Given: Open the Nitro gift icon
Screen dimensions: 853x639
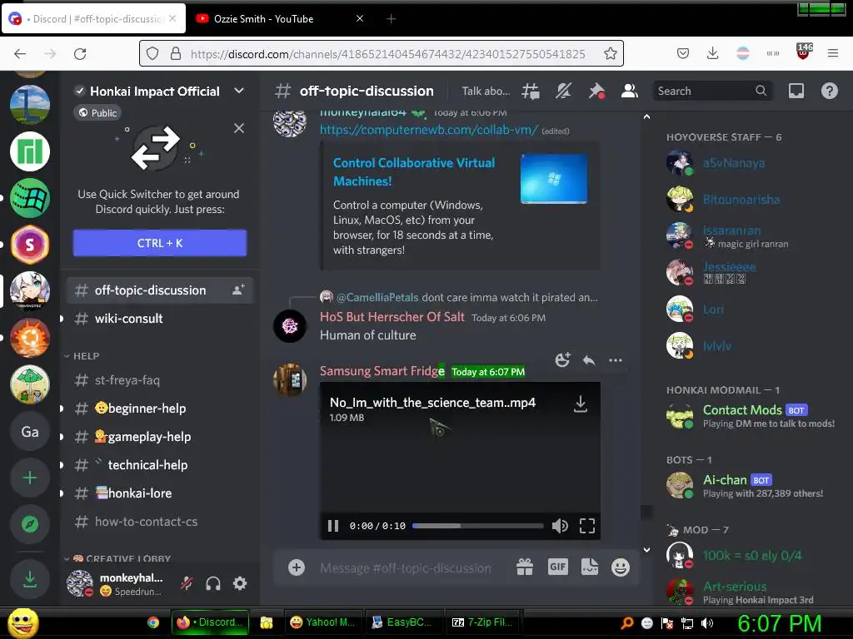Looking at the screenshot, I should (525, 567).
